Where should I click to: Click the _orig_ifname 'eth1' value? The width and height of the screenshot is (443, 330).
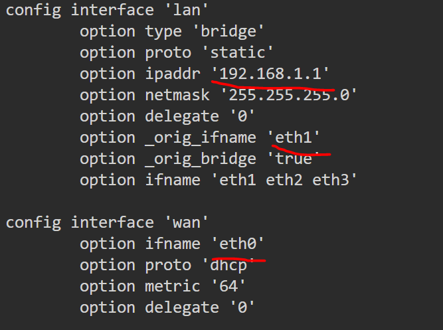click(x=294, y=137)
